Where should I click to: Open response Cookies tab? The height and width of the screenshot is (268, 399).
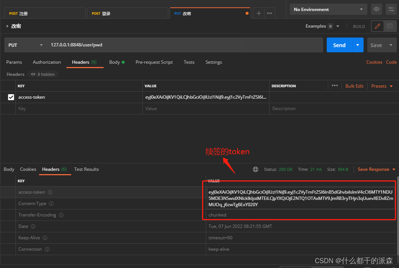click(x=28, y=169)
